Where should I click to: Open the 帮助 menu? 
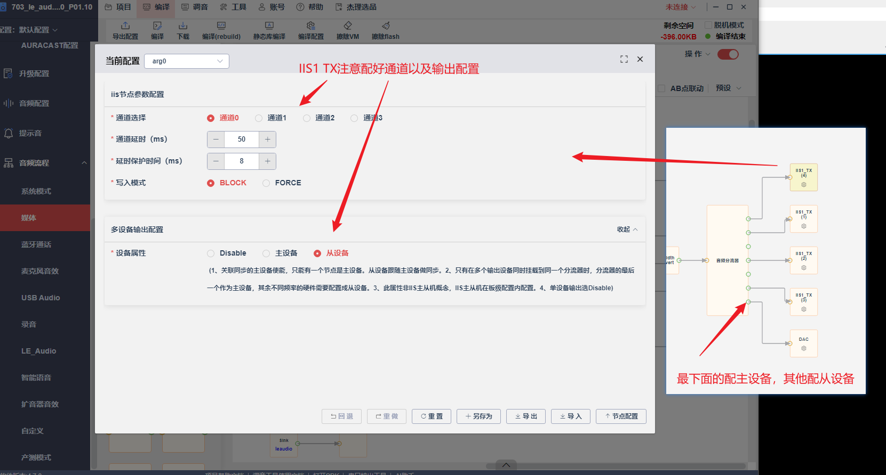tap(310, 7)
